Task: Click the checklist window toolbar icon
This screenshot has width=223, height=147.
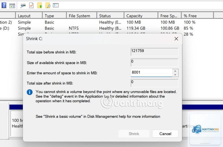Action: point(55,5)
